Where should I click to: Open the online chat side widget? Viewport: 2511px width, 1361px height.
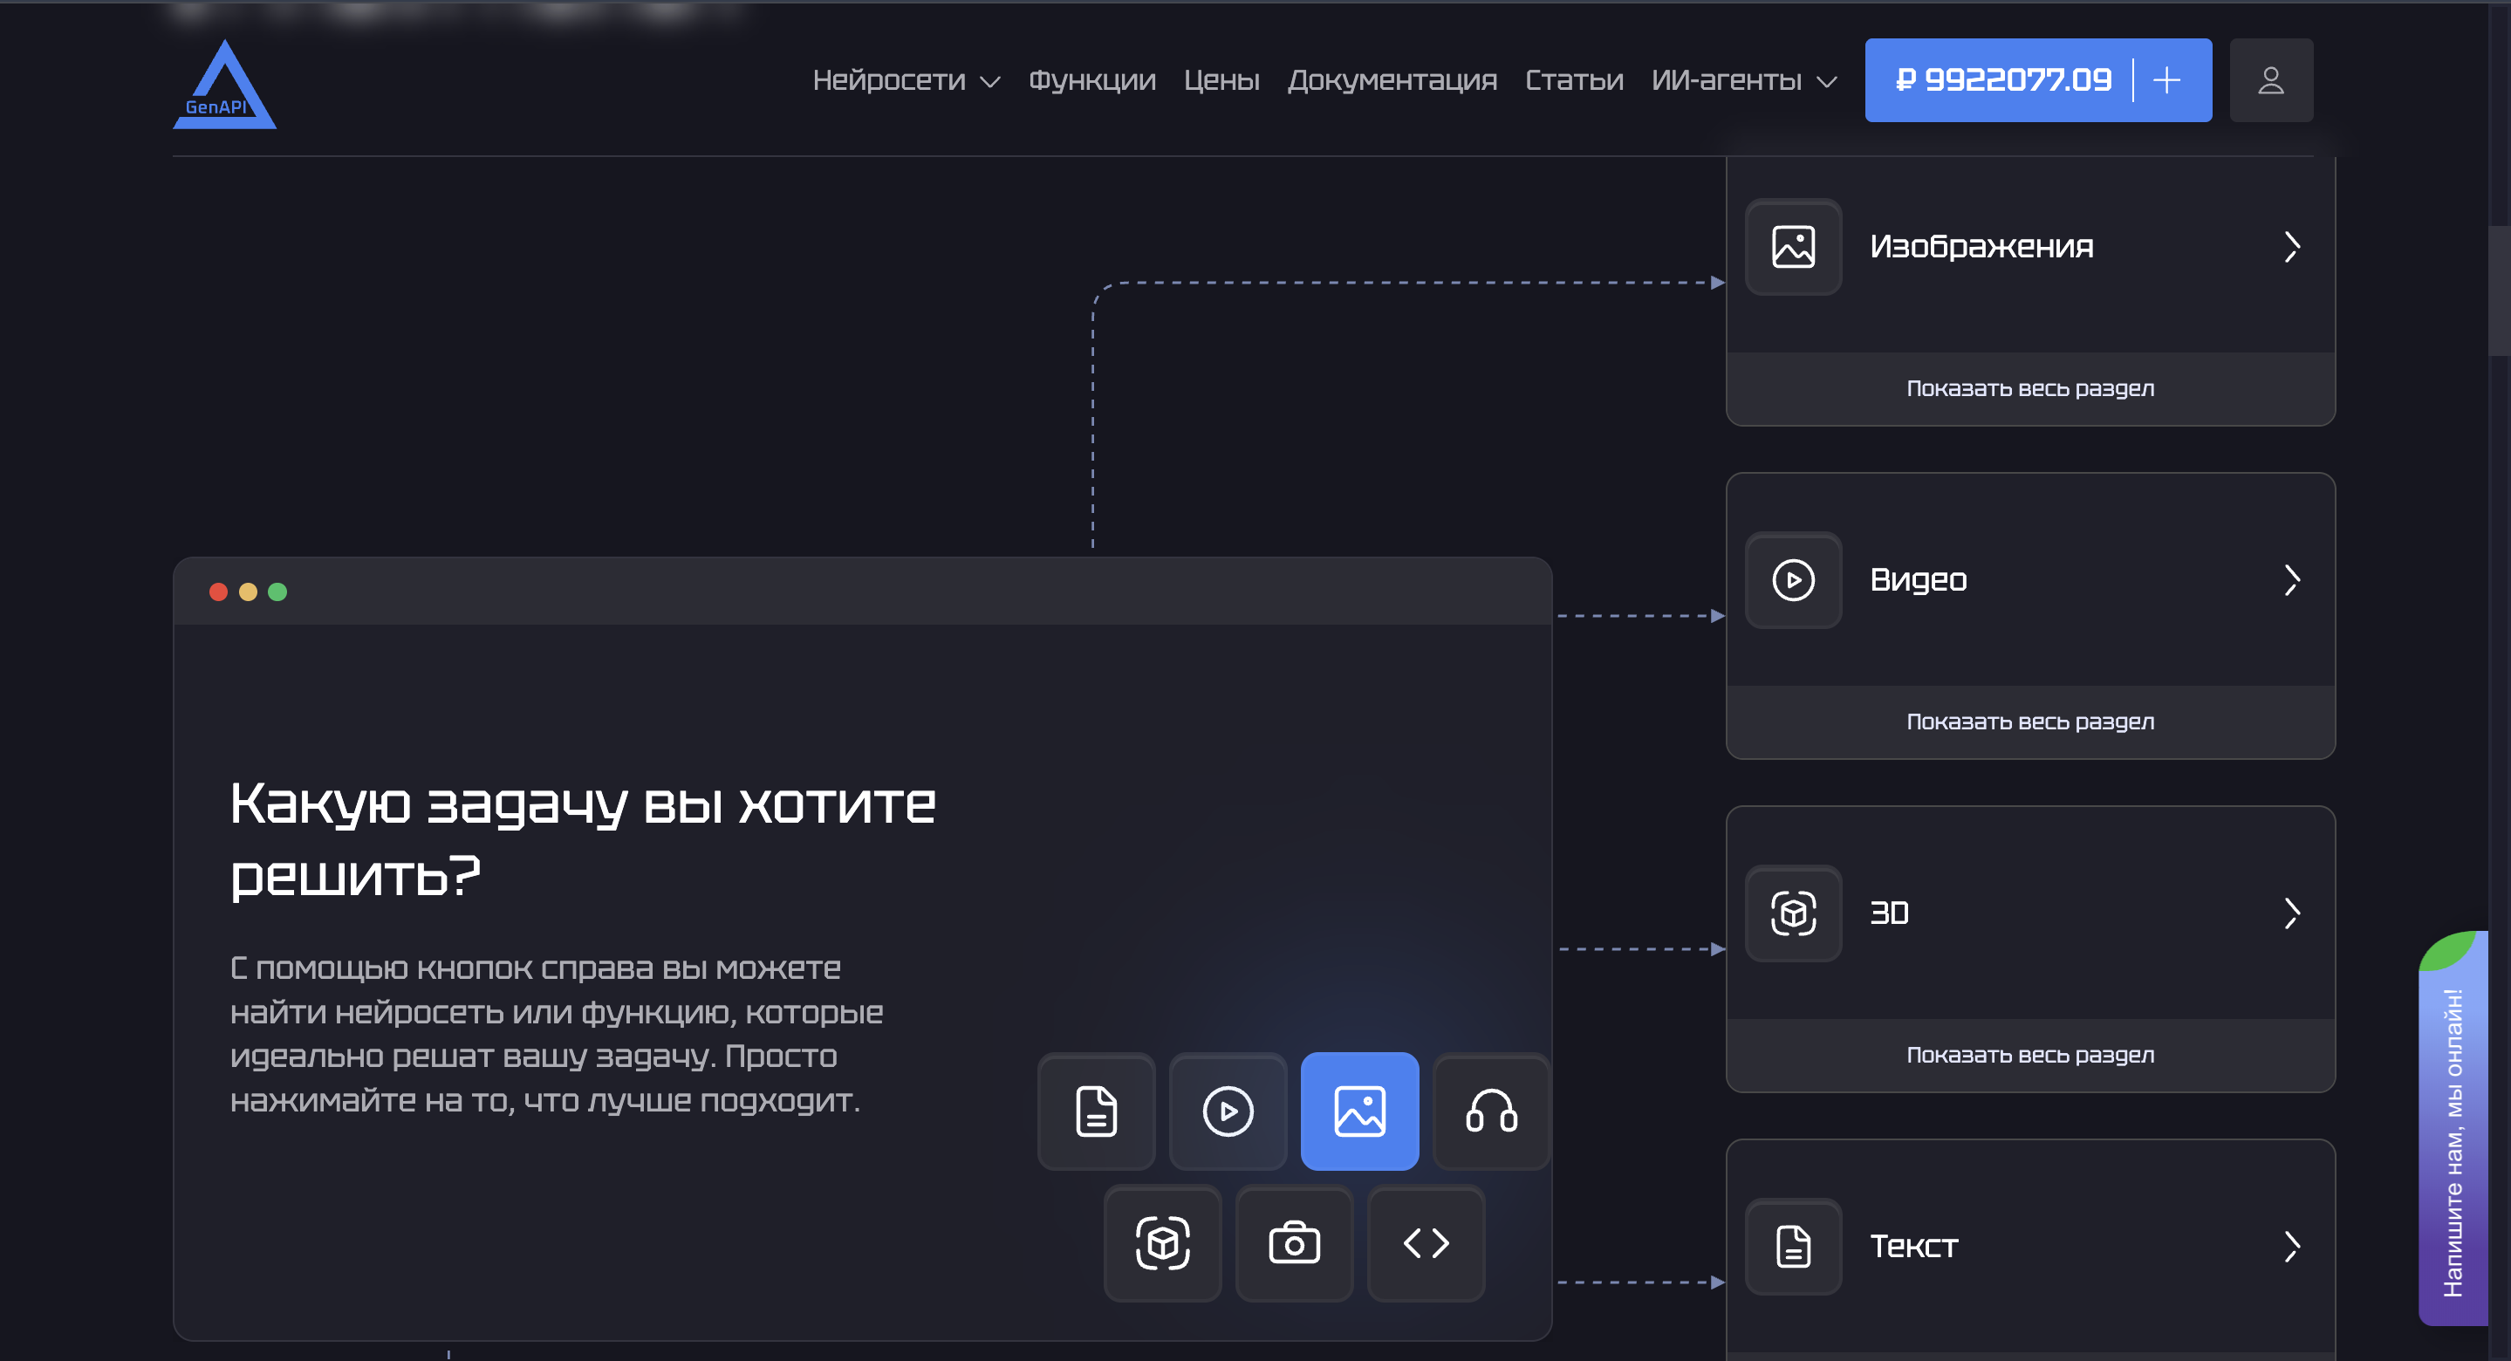pos(2453,1129)
